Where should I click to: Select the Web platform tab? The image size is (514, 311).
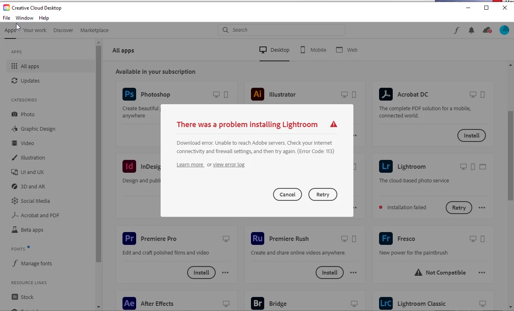coord(347,50)
